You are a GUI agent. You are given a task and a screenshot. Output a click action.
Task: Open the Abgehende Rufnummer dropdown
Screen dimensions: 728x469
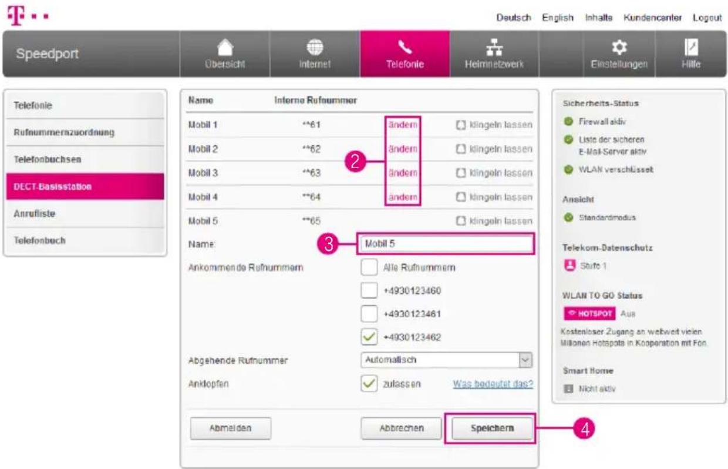(x=447, y=360)
